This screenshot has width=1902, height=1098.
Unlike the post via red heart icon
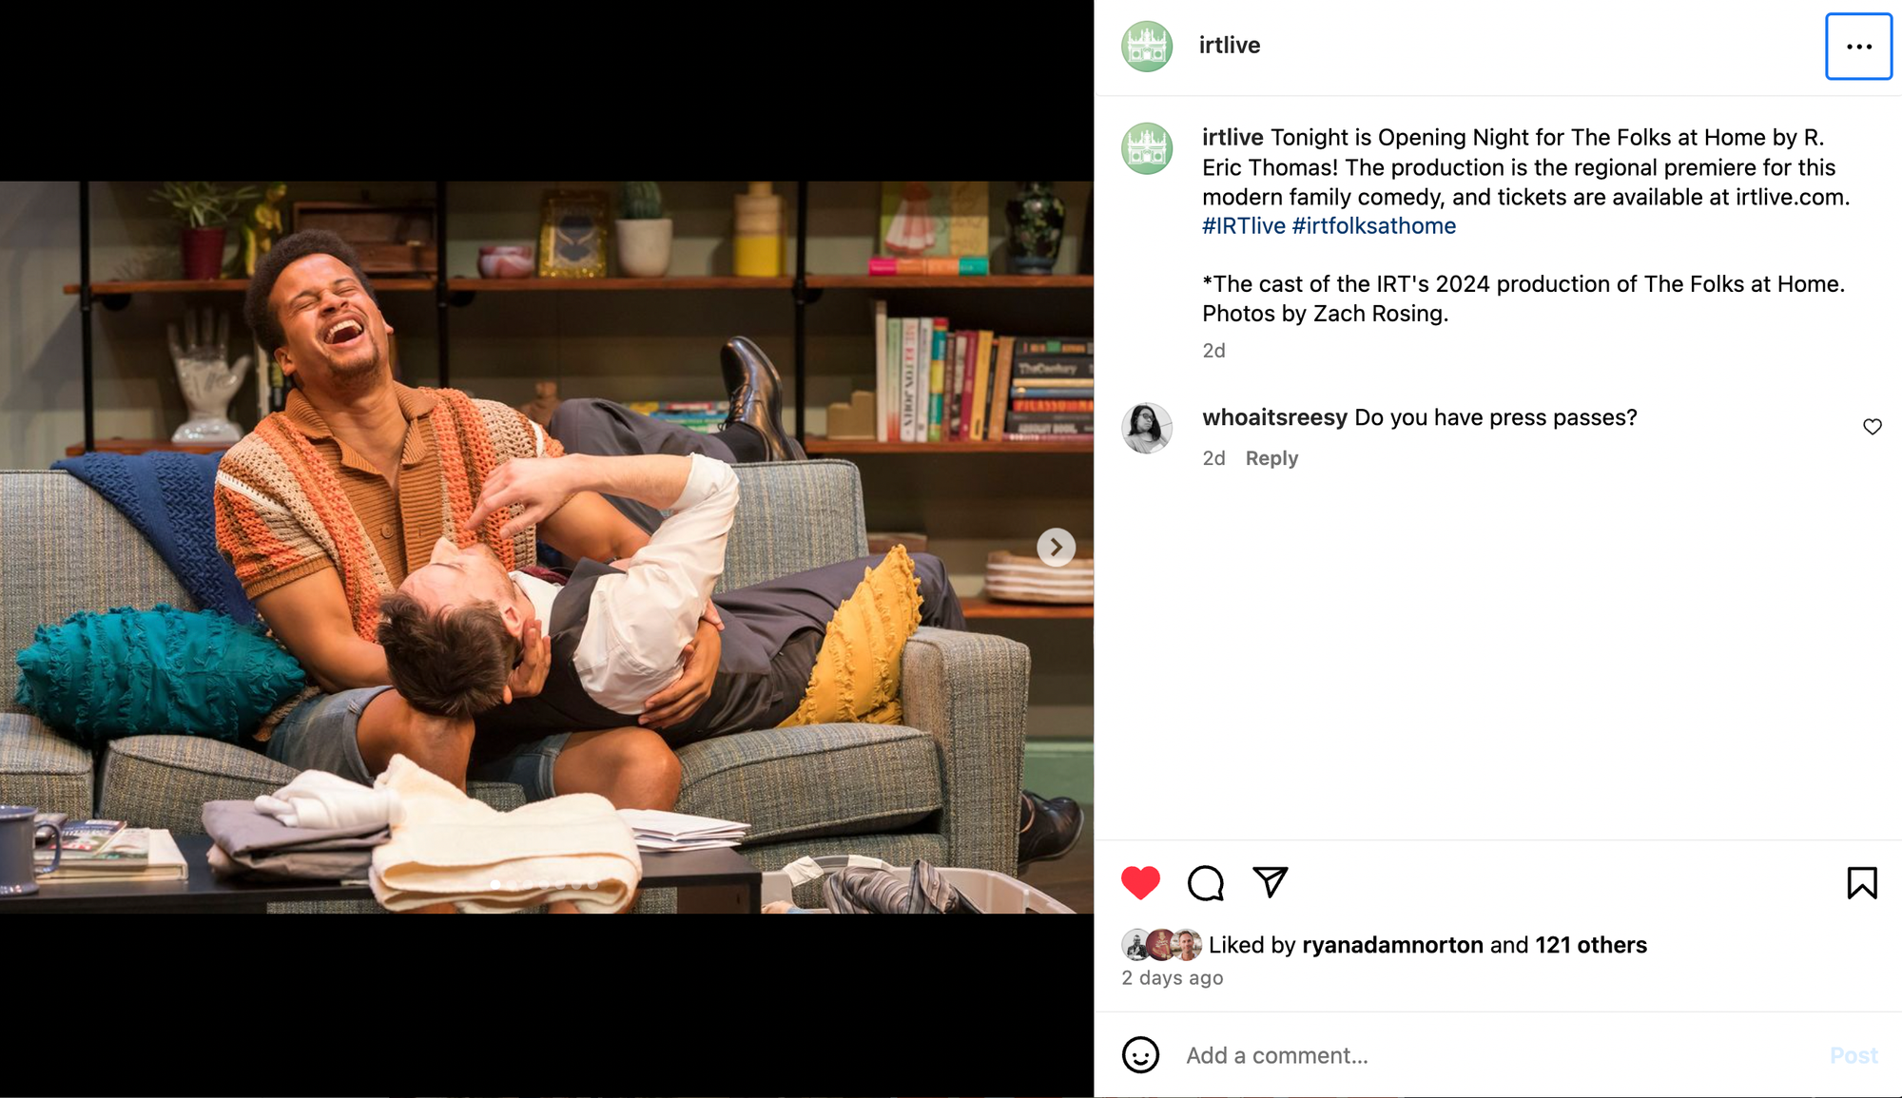(1140, 883)
